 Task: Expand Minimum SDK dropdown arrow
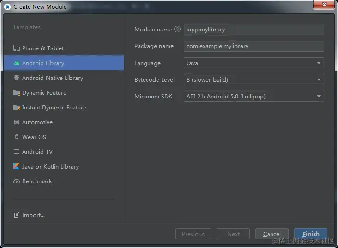coord(319,96)
